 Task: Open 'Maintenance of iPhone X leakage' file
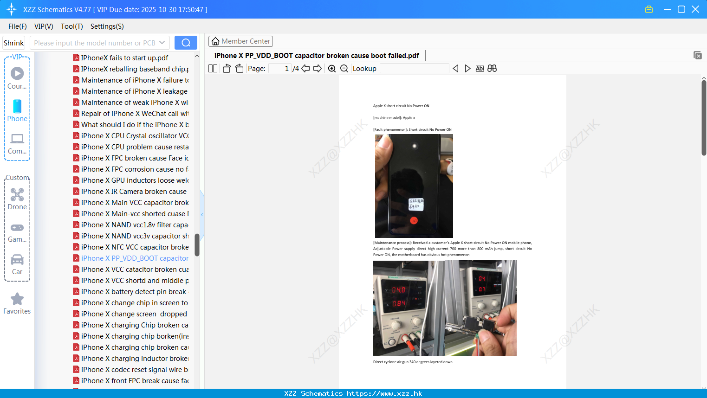pos(130,91)
